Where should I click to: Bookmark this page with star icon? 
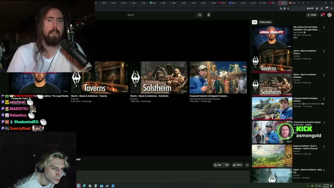point(288,8)
